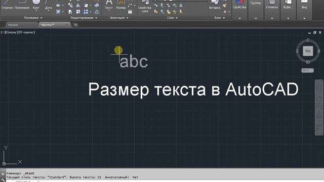Click the command line customize wrench icon
This screenshot has width=324, height=182.
point(3,180)
